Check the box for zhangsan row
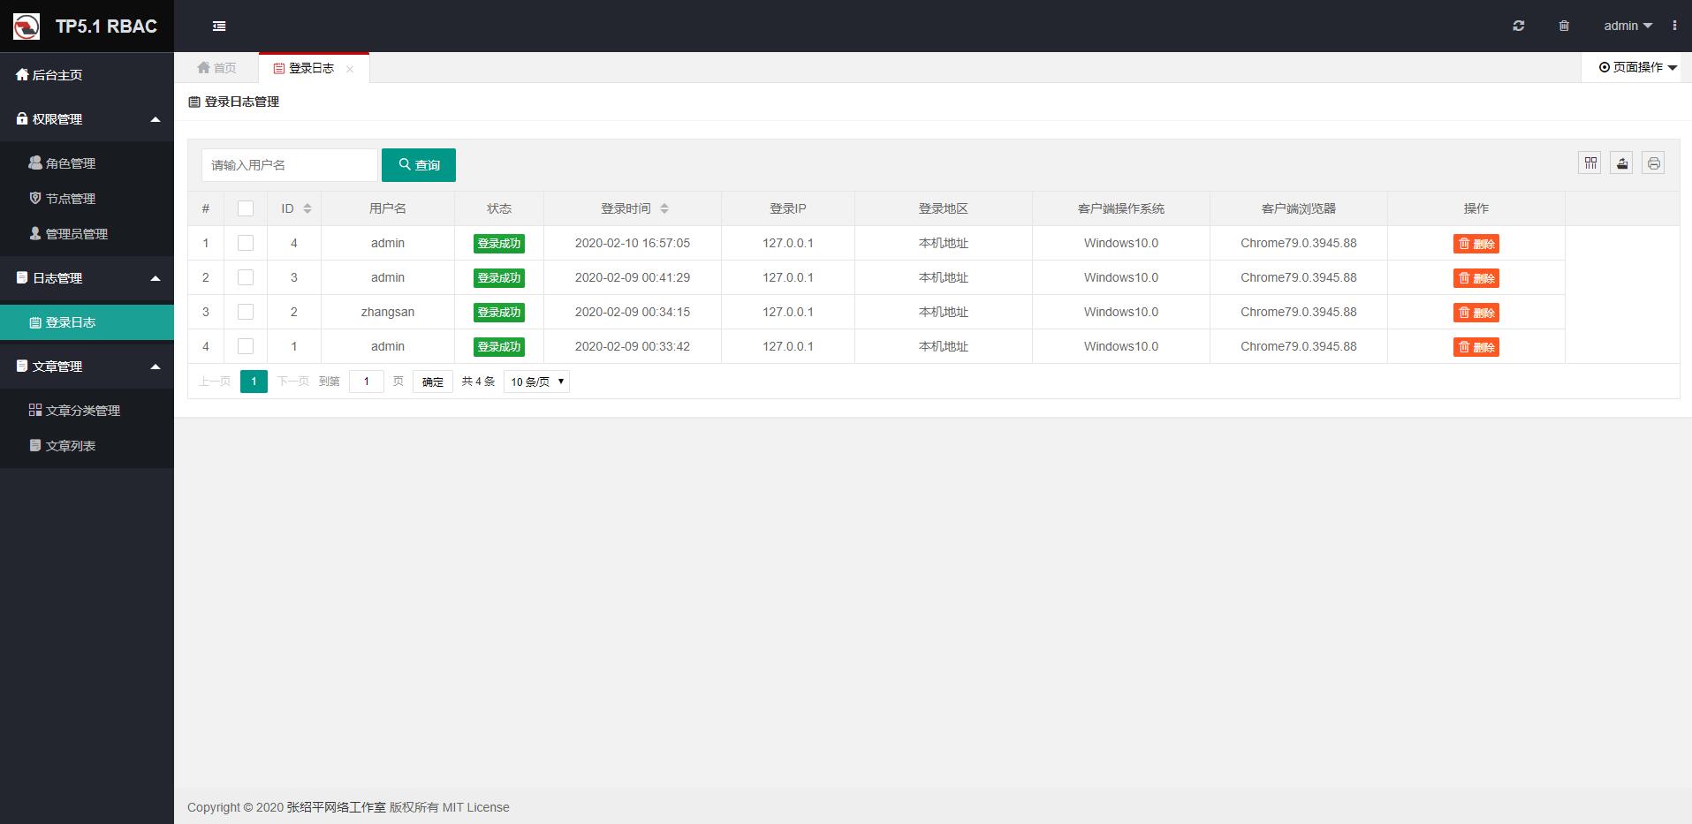Screen dimensions: 1692x824 tap(246, 312)
